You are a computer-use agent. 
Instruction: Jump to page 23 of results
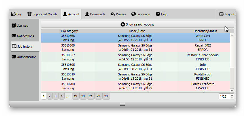click(x=106, y=96)
